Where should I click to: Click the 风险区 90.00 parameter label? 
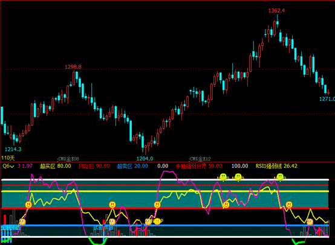pos(94,166)
